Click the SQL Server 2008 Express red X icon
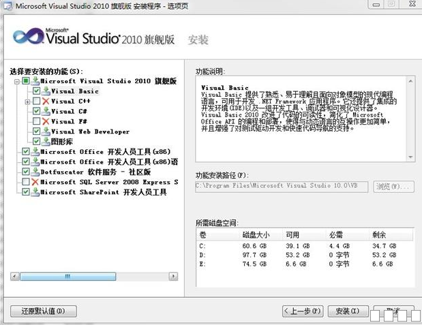The width and height of the screenshot is (422, 325). click(35, 183)
